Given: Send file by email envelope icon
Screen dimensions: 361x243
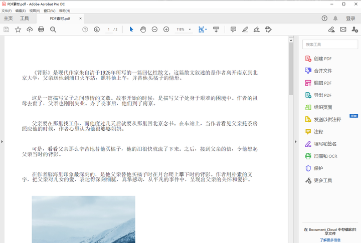Looking at the screenshot, I should point(343,30).
